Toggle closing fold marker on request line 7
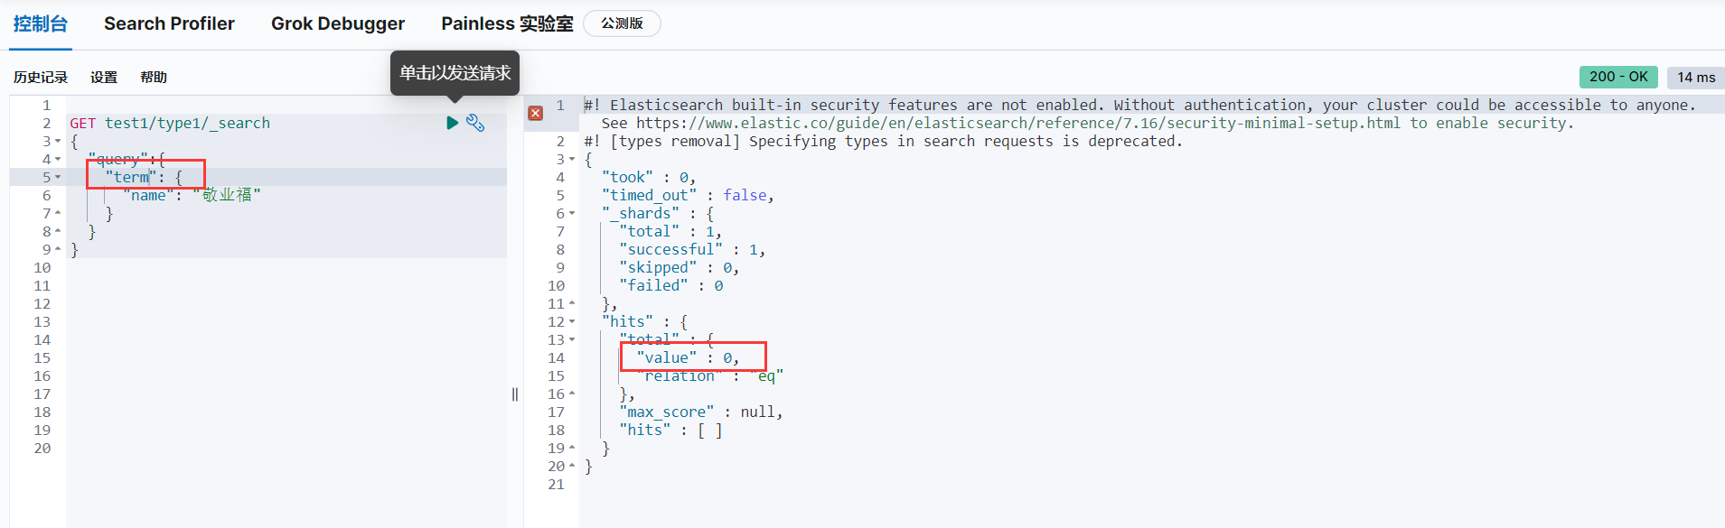 [58, 213]
